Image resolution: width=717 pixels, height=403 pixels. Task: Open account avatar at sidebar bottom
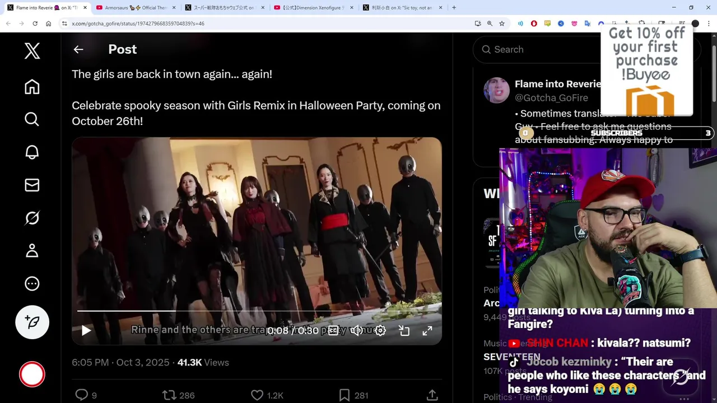(32, 374)
